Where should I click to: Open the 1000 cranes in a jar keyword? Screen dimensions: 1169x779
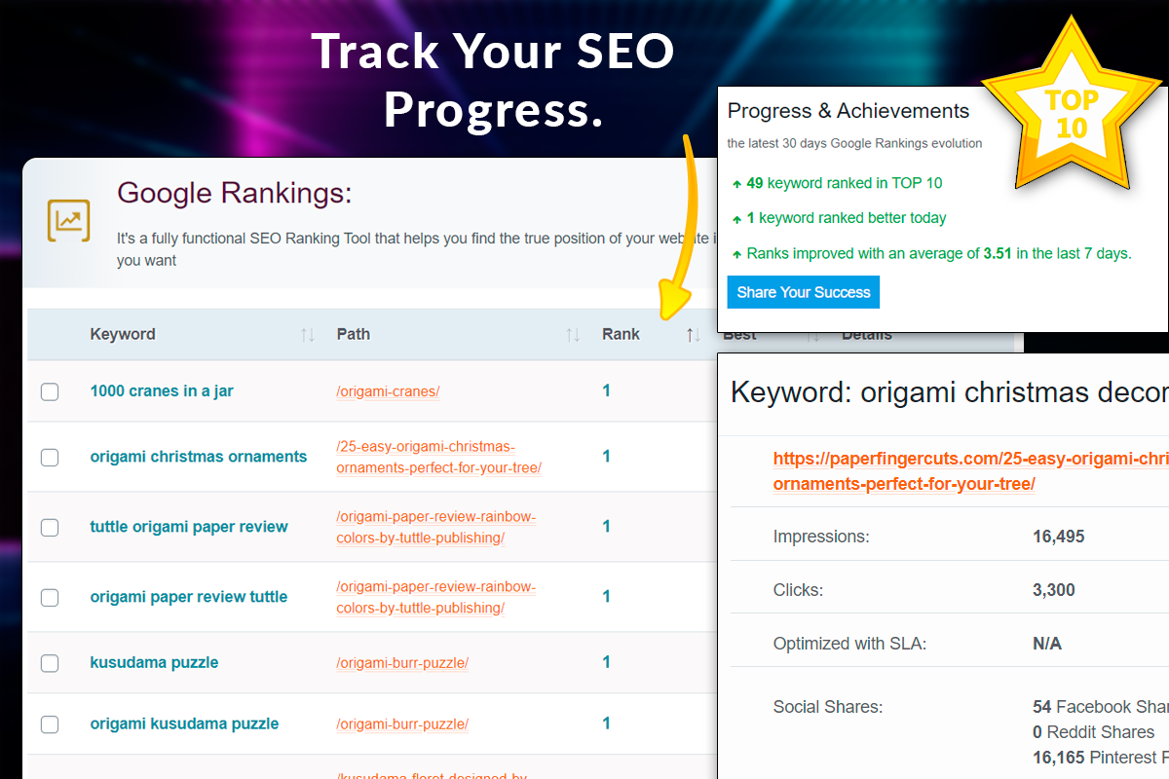(162, 391)
